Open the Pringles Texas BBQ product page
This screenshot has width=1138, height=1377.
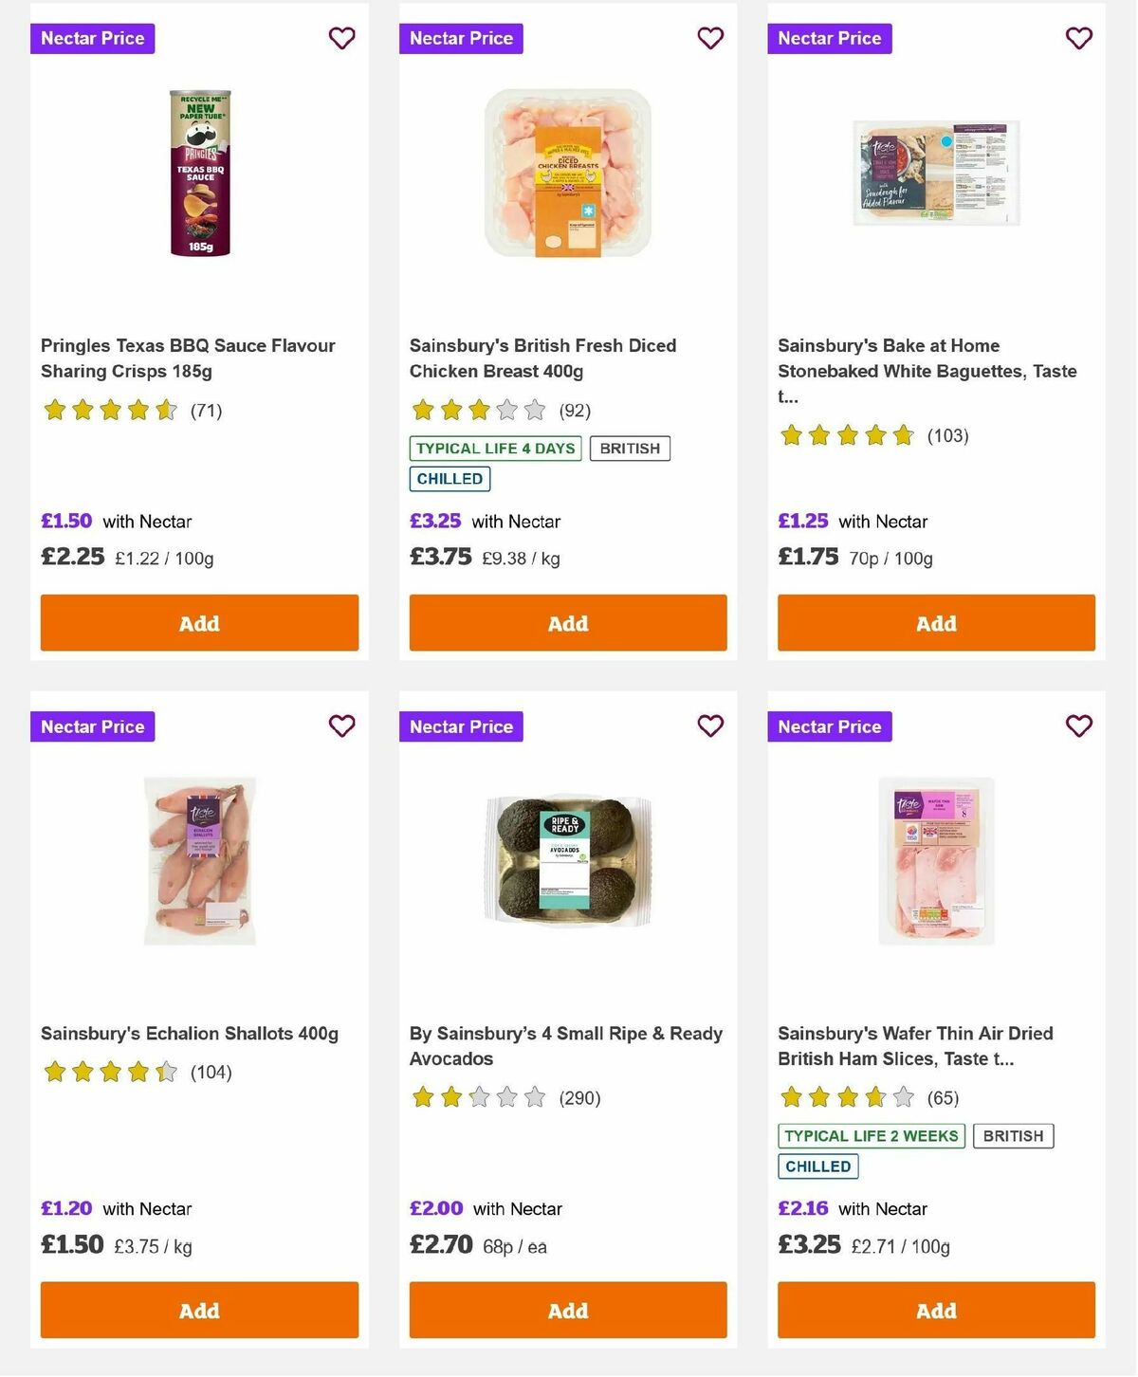tap(187, 358)
